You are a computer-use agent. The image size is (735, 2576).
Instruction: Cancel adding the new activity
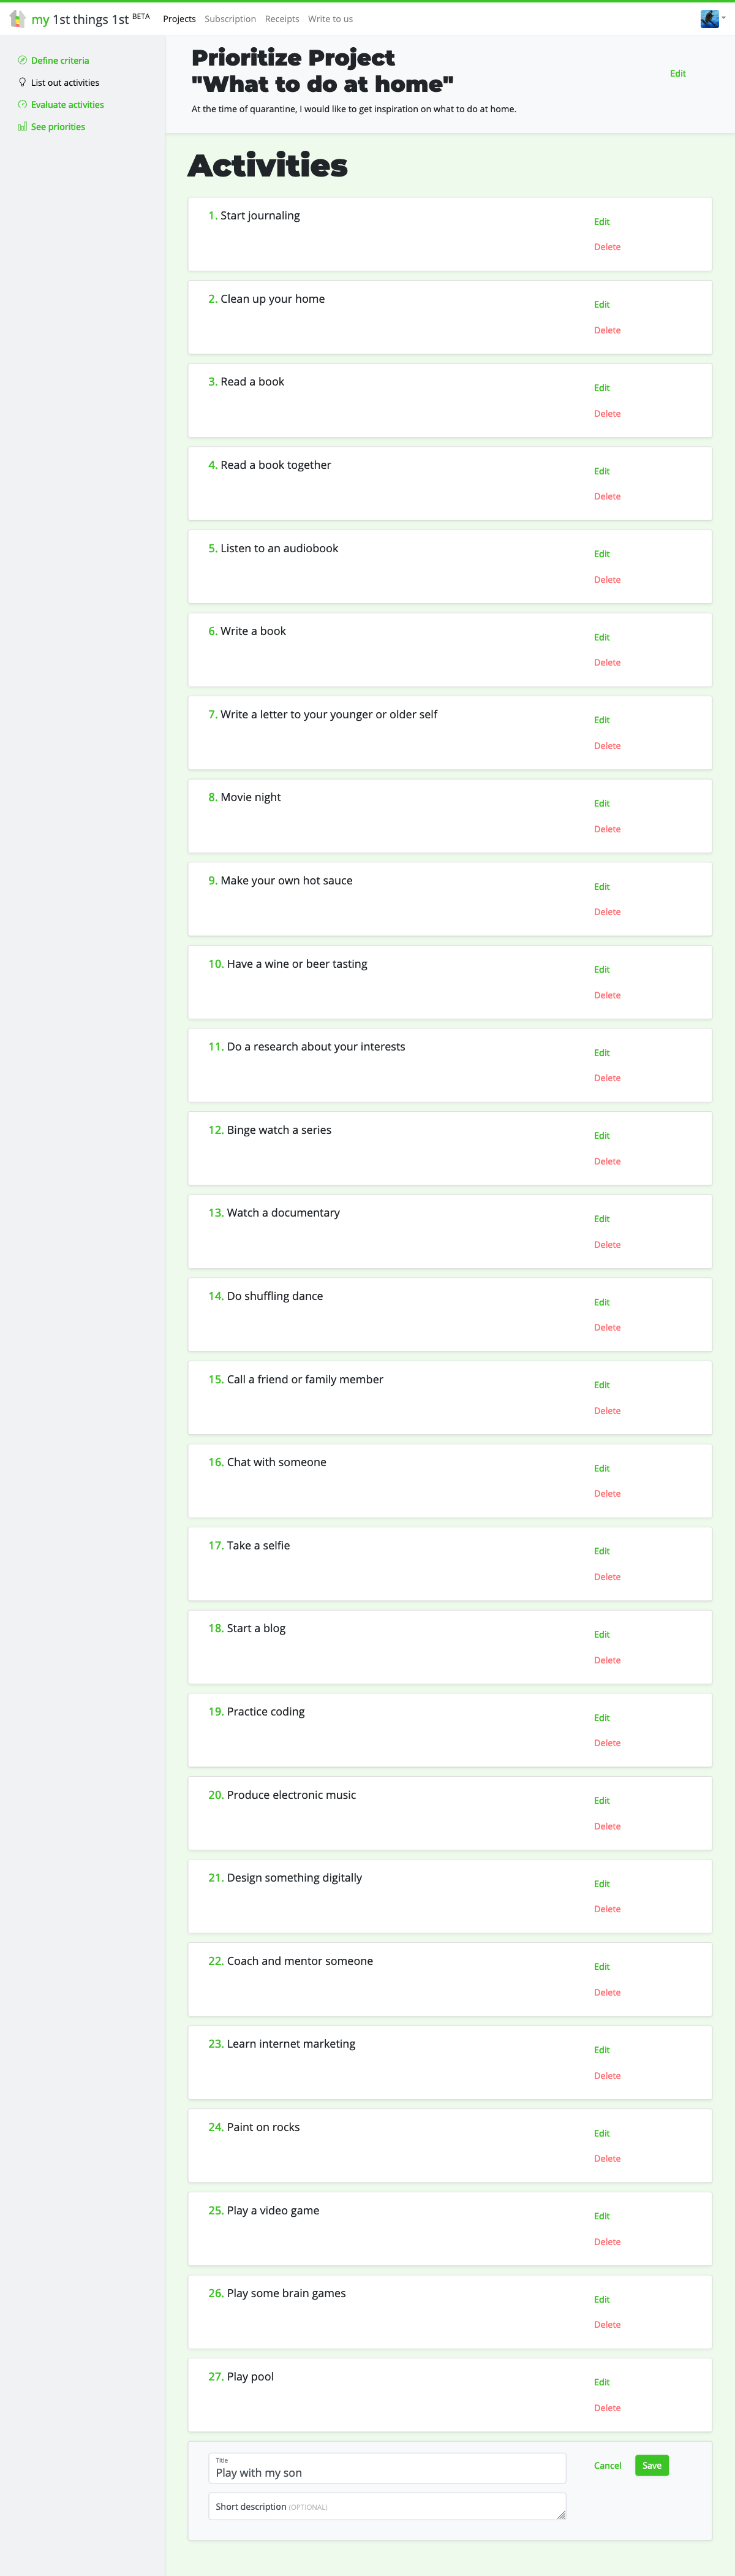(607, 2465)
